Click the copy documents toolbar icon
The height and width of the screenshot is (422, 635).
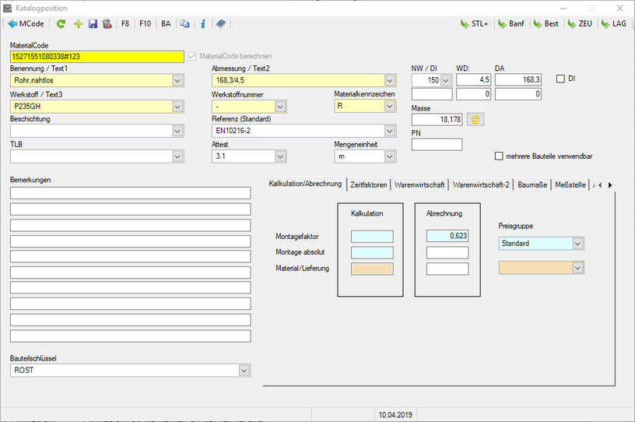click(185, 24)
